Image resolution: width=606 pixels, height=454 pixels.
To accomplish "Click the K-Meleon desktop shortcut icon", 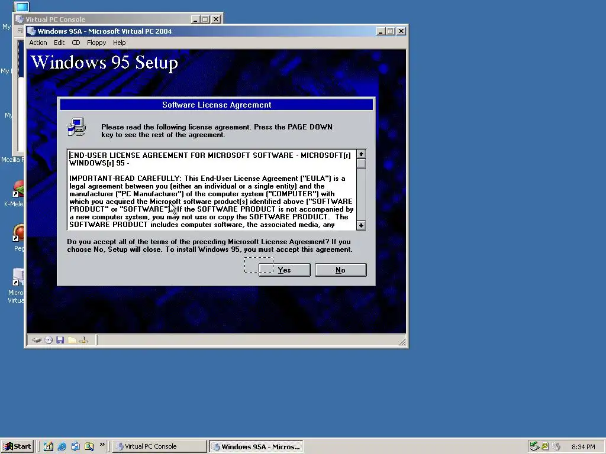I will tap(18, 189).
